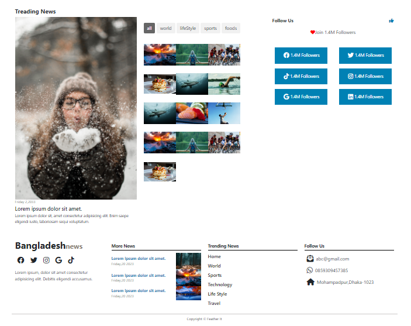Filter news by the 'sports' tab
Screen dimensions: 411x326
pos(210,28)
